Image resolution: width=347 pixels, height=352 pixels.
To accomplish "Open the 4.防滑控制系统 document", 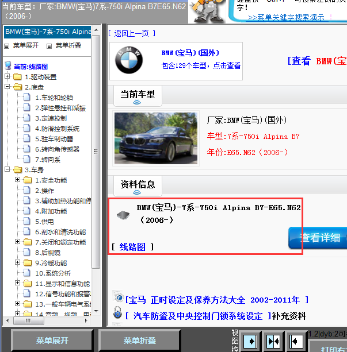I will (x=57, y=129).
